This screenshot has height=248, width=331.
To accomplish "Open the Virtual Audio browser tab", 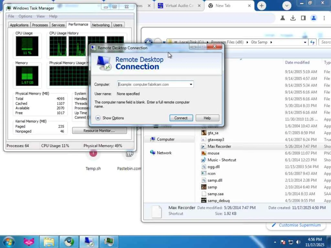I will pos(179,6).
